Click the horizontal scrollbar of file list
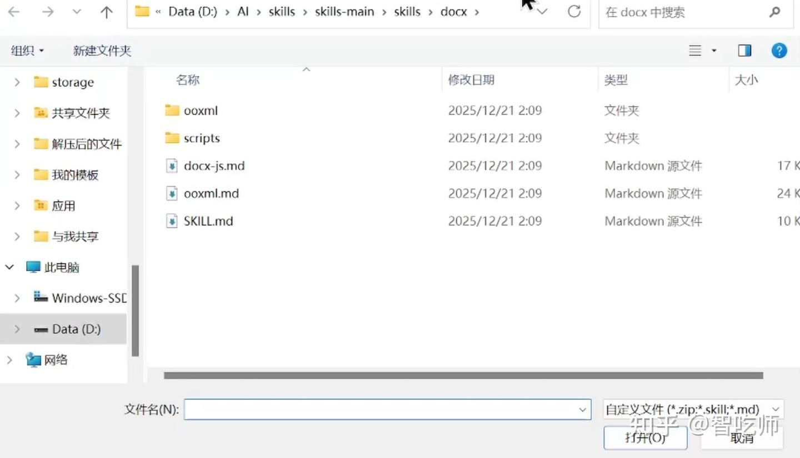Viewport: 800px width, 458px height. point(463,376)
